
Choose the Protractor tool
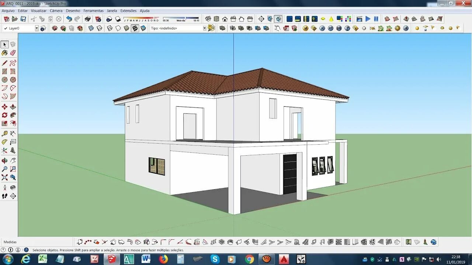coord(5,142)
